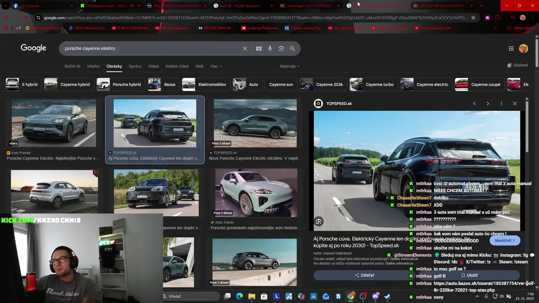Open the Windows taskbar Hľadať search box
Image resolution: width=539 pixels, height=303 pixels.
[190, 296]
